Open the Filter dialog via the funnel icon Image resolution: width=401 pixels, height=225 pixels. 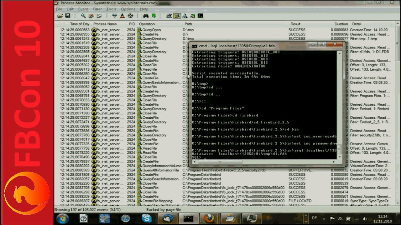114,16
